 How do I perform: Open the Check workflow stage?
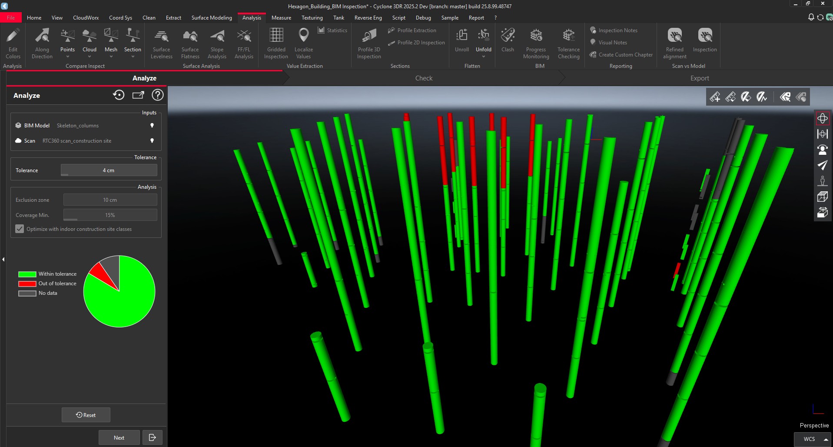[x=424, y=78]
